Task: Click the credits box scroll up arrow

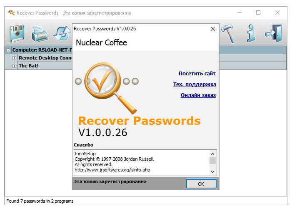Action: (212, 154)
